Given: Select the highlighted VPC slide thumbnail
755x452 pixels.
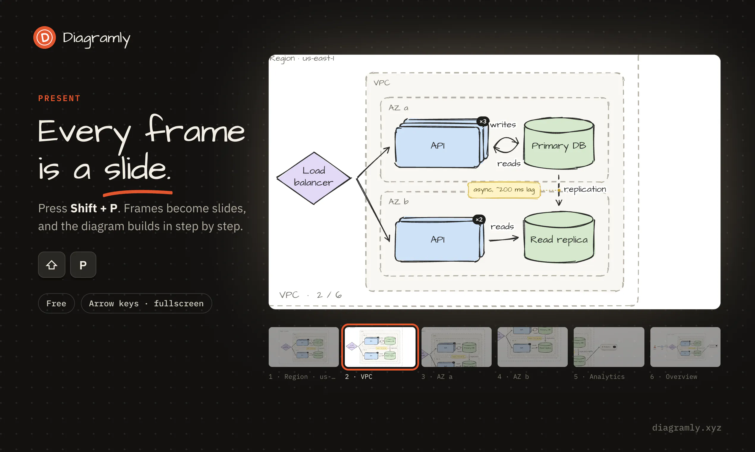Looking at the screenshot, I should click(x=380, y=347).
